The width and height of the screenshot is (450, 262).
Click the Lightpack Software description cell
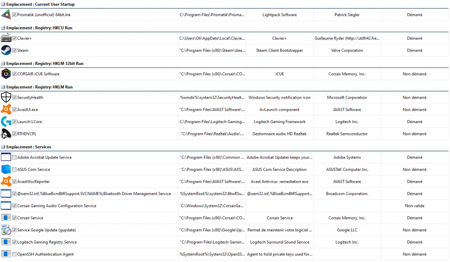pos(279,14)
